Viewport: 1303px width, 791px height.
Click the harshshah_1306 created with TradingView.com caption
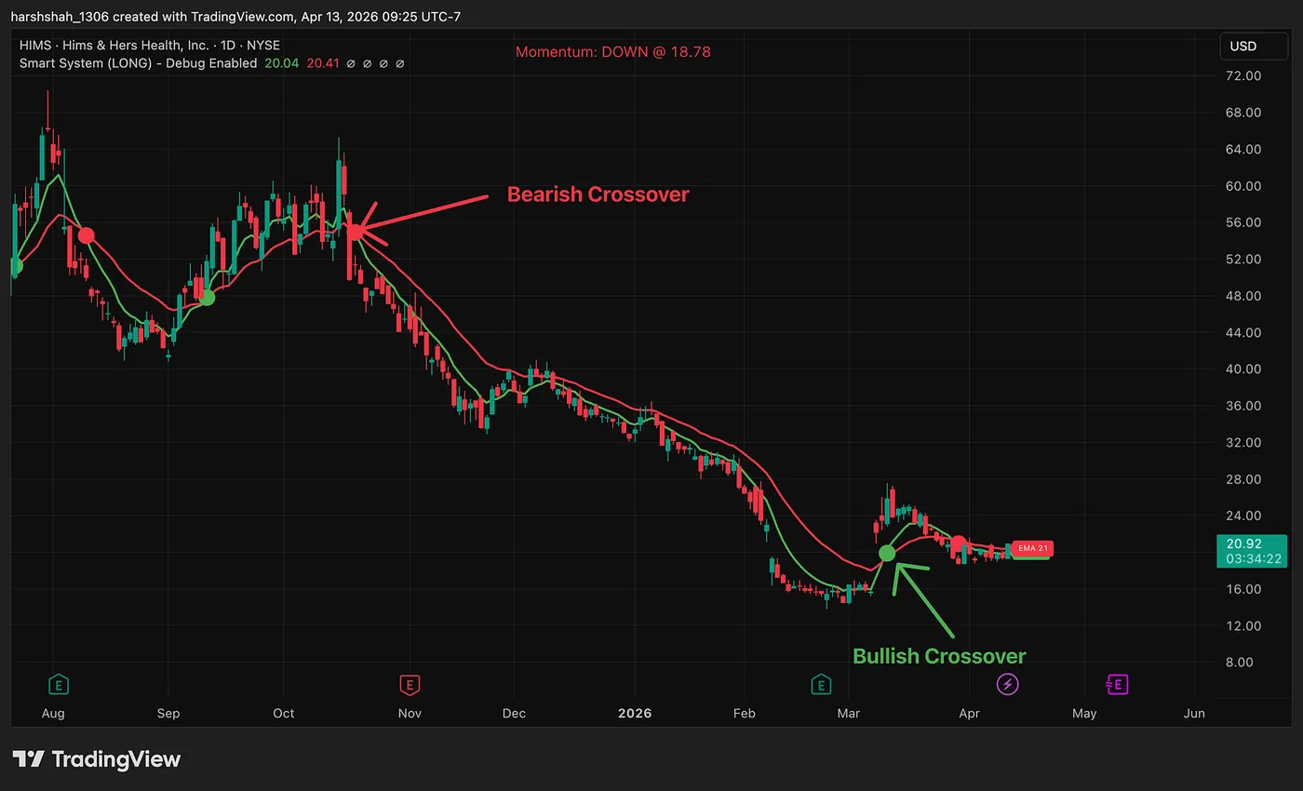[235, 17]
